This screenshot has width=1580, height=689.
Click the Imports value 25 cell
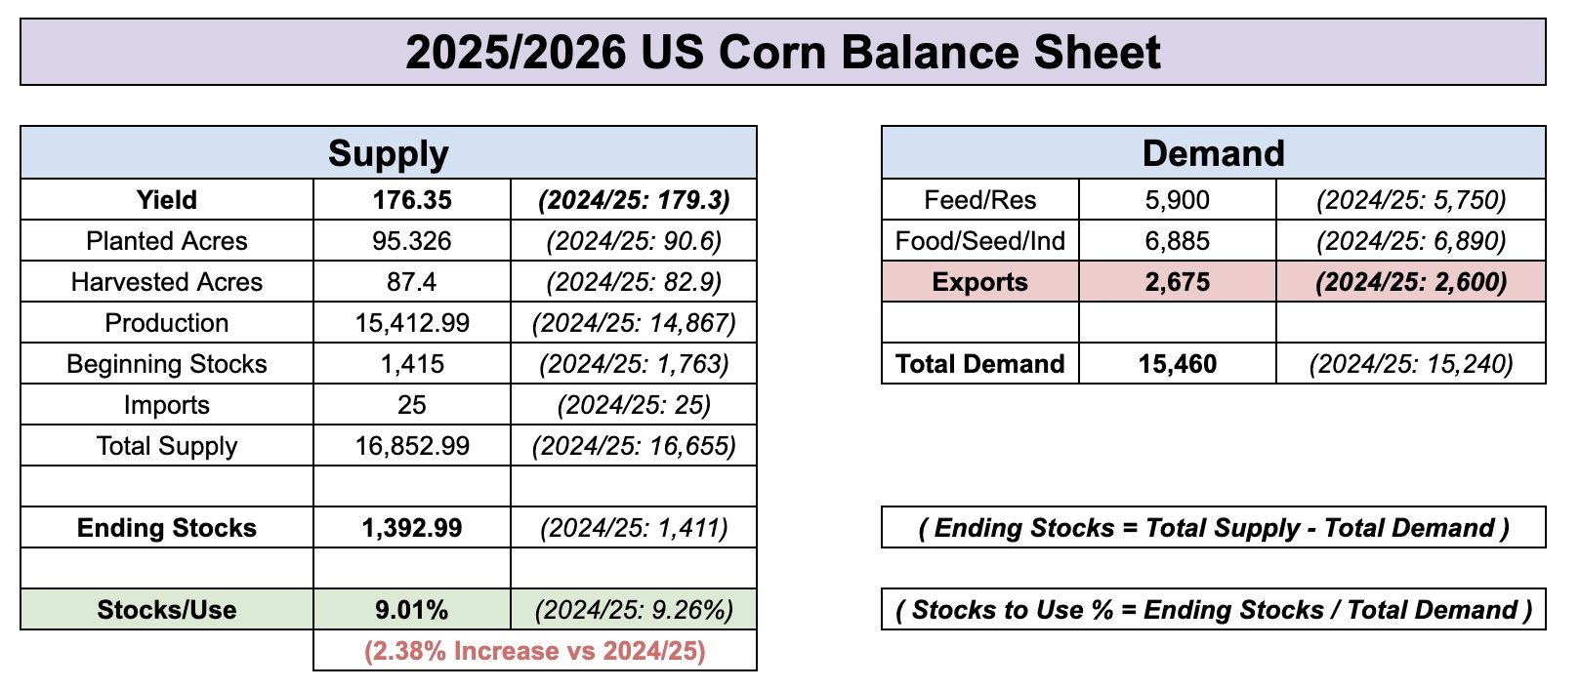(412, 404)
